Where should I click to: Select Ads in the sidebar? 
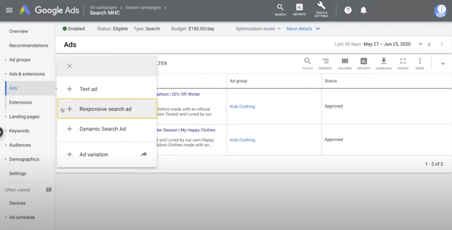(13, 88)
